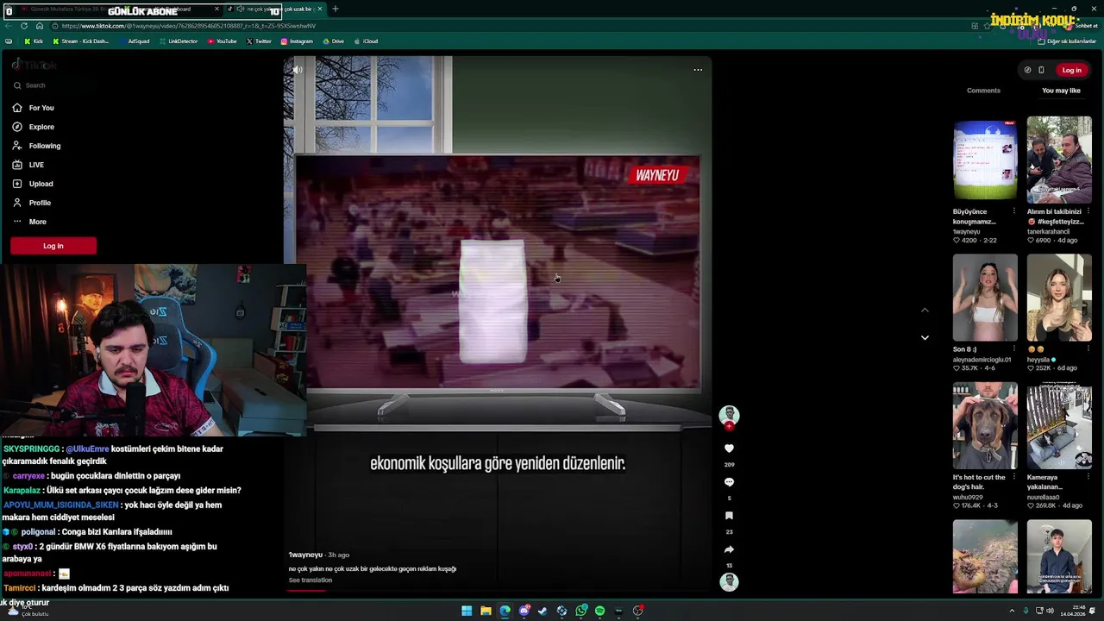
Task: Open comments via speech bubble icon
Action: click(729, 482)
